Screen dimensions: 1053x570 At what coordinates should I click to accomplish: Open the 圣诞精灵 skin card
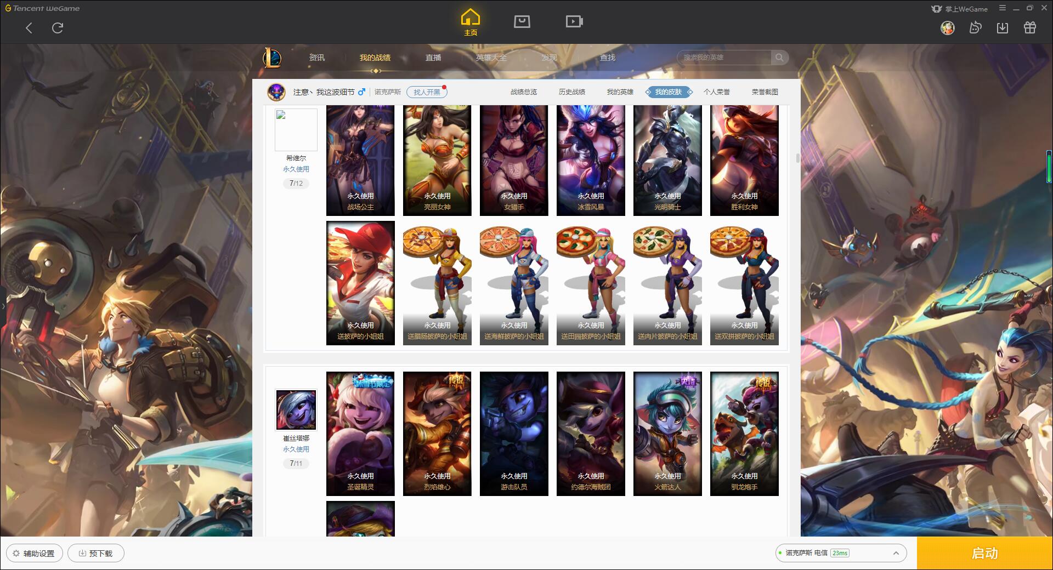tap(360, 434)
